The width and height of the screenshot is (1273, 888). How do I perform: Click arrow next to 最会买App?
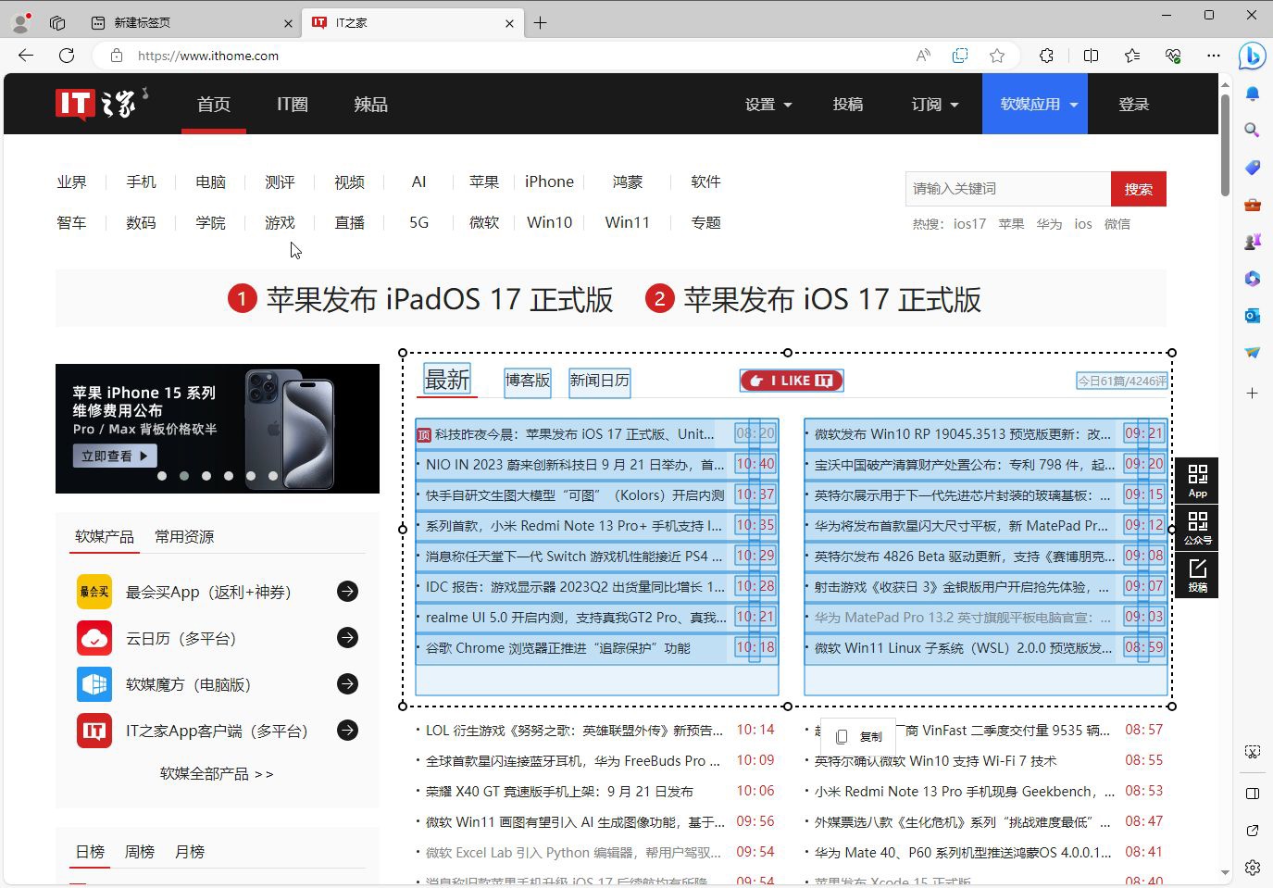point(347,592)
